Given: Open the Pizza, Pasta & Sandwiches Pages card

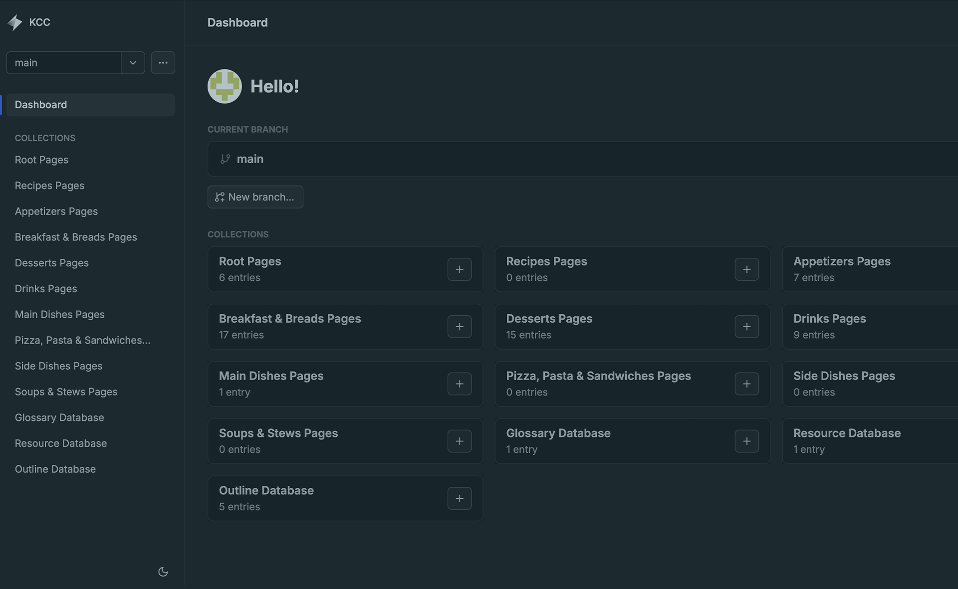Looking at the screenshot, I should pos(598,377).
